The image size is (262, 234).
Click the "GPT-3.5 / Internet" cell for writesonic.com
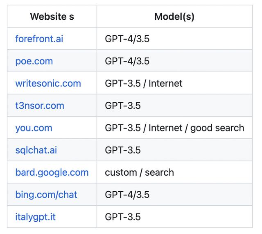pyautogui.click(x=143, y=83)
